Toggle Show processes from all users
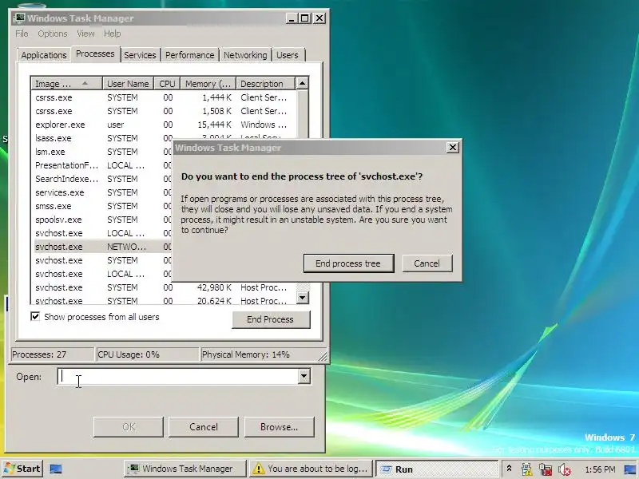639x479 pixels. (35, 316)
